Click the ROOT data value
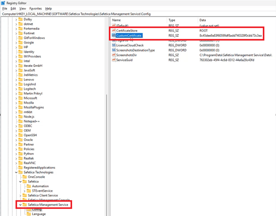276x216 pixels. 203,30
